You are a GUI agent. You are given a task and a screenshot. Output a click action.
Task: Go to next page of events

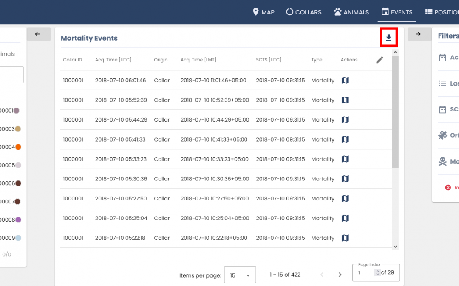coord(340,275)
